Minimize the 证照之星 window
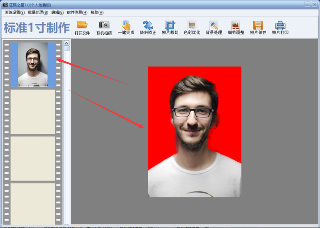Image resolution: width=320 pixels, height=228 pixels. click(307, 5)
